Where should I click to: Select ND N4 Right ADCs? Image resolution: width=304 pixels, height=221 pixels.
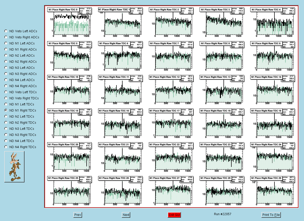(6, 86)
